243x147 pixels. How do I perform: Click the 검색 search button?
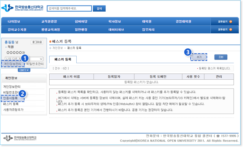coord(99,9)
